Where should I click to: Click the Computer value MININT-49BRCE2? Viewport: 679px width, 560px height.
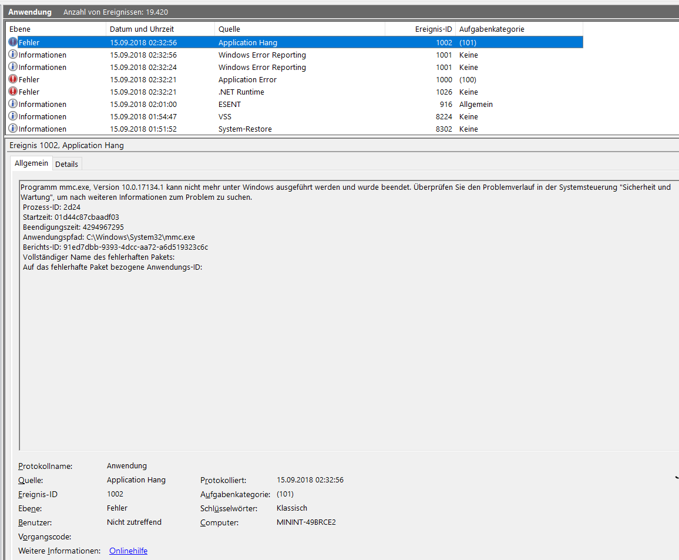pos(306,522)
